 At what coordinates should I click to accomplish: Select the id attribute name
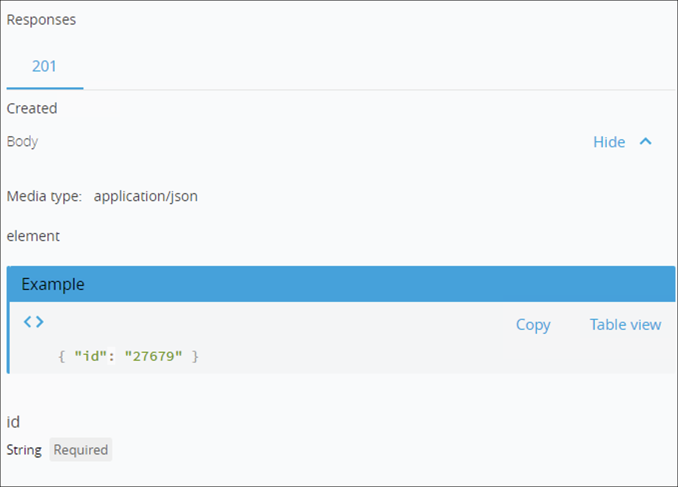(x=13, y=422)
